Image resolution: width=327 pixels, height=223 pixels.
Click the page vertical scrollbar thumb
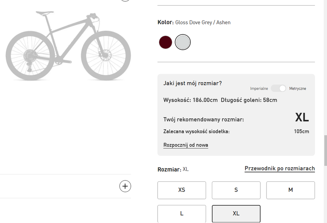click(325, 151)
